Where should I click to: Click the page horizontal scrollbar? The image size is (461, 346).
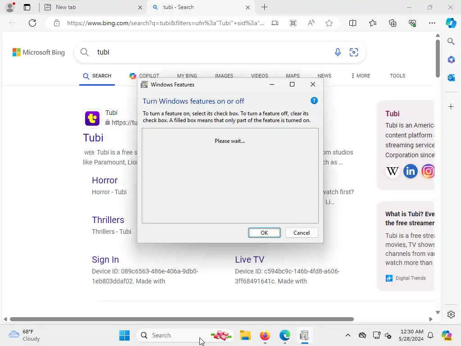coord(182,319)
